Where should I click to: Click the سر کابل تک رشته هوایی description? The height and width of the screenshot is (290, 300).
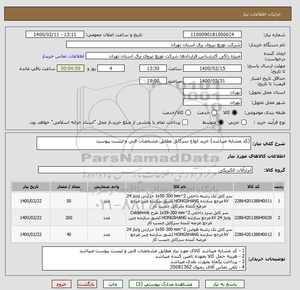click(x=180, y=234)
